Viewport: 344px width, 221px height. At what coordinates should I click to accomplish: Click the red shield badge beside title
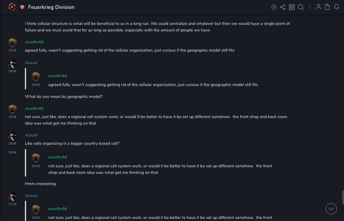[22, 7]
